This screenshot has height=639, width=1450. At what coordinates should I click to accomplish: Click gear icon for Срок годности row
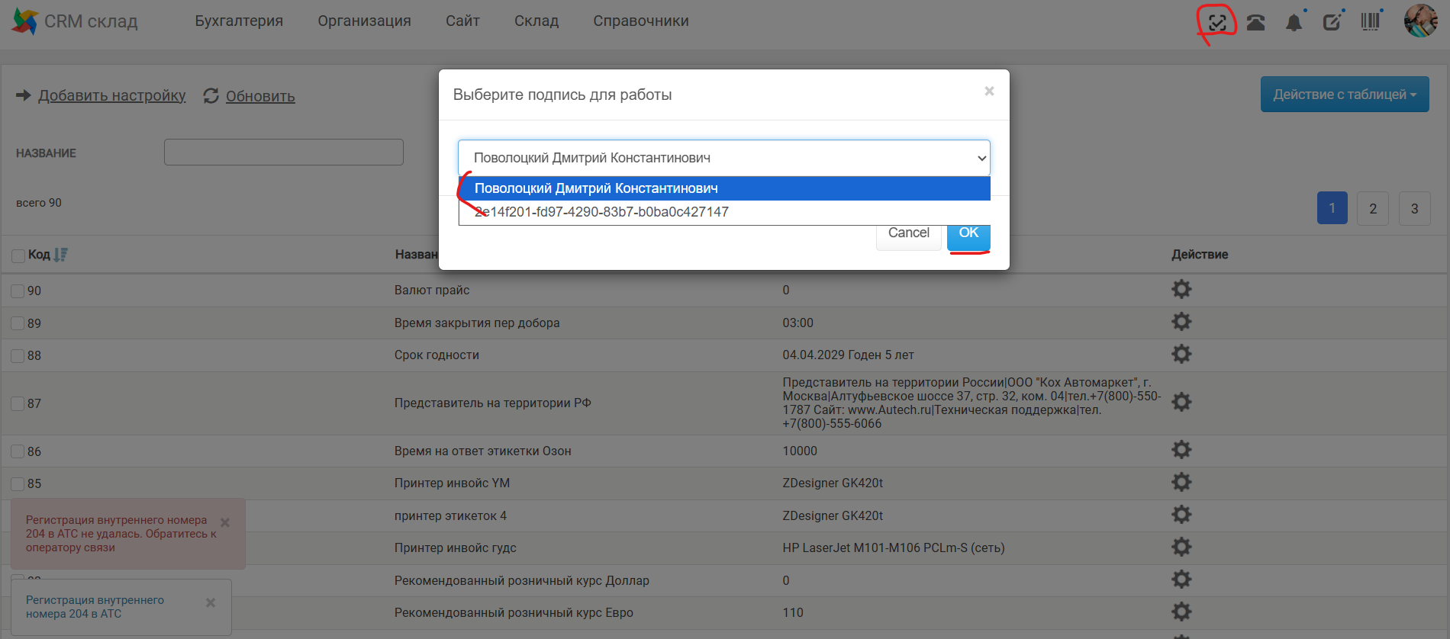(1181, 355)
